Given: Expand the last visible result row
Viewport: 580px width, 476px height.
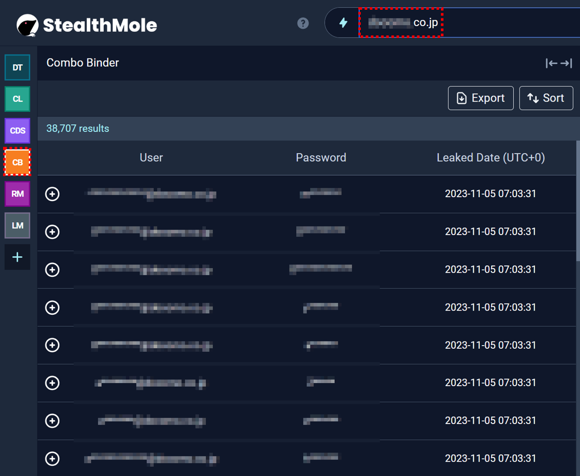Looking at the screenshot, I should pyautogui.click(x=52, y=459).
